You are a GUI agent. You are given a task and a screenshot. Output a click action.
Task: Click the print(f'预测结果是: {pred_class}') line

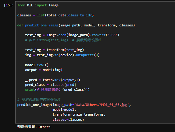[57, 90]
